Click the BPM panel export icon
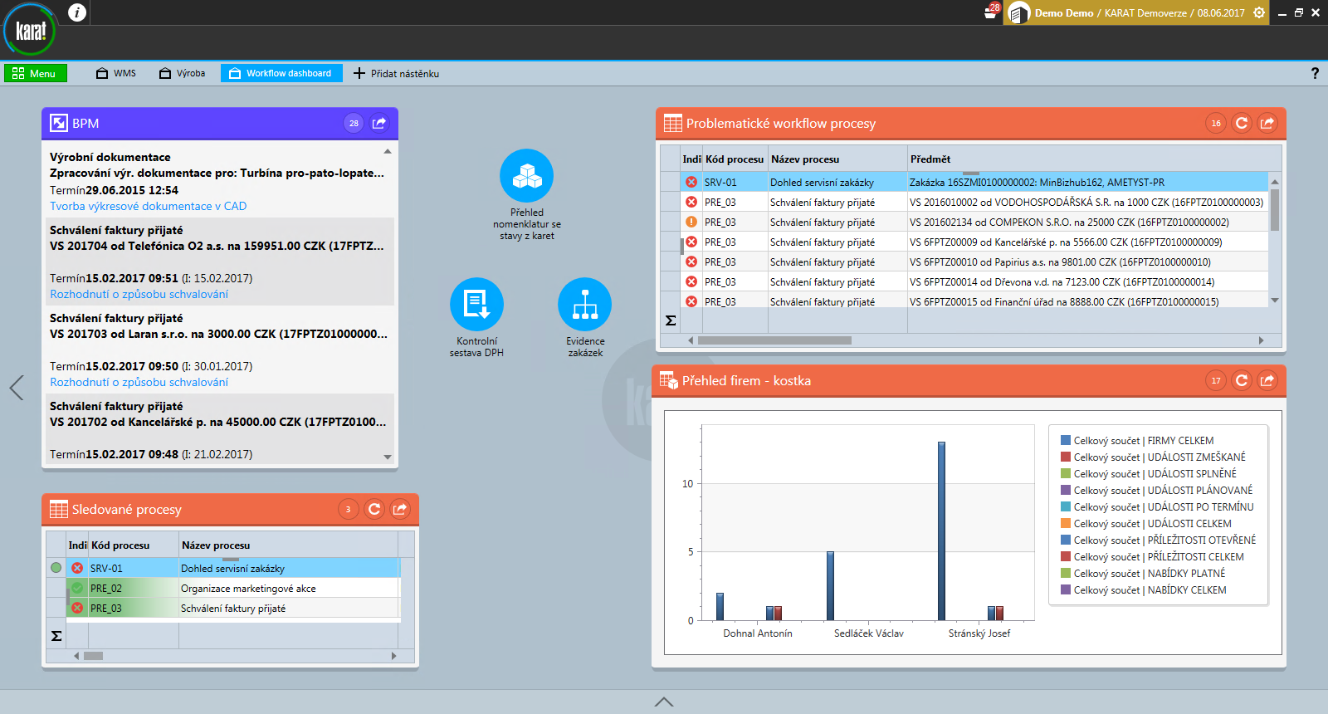The height and width of the screenshot is (714, 1328). (379, 124)
